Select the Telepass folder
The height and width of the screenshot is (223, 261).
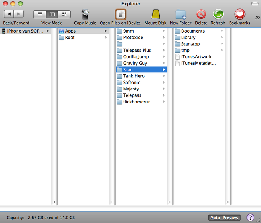(x=141, y=95)
